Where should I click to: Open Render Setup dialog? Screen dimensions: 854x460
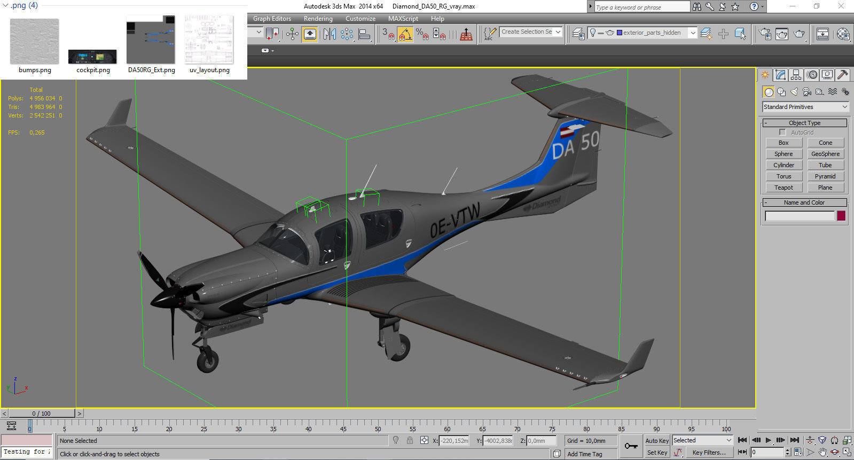(x=765, y=34)
